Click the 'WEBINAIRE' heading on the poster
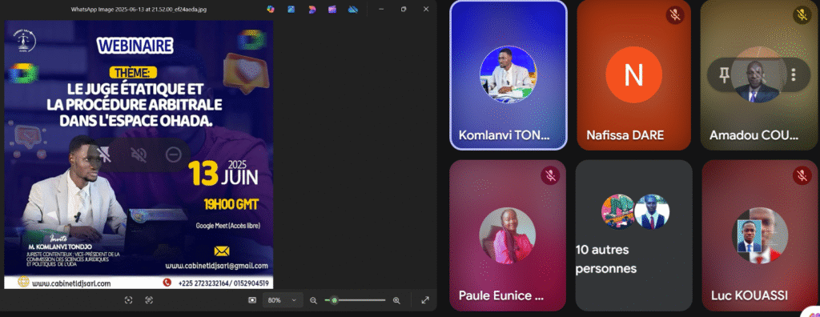The width and height of the screenshot is (820, 317). (135, 46)
